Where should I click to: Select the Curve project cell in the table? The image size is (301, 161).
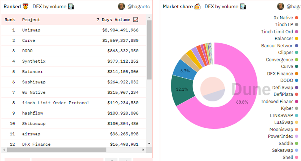(x=29, y=41)
